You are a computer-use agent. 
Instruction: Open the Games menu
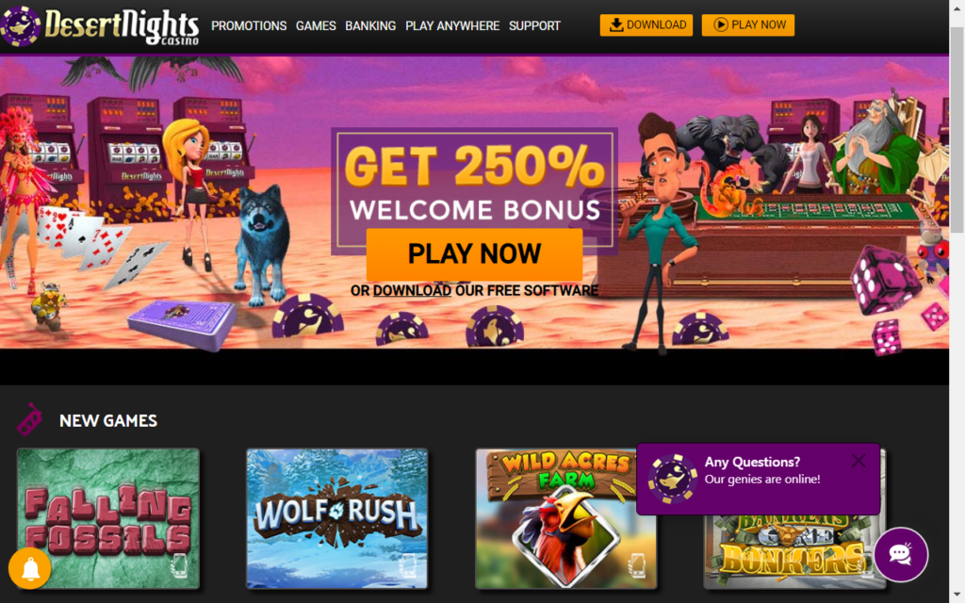pos(316,25)
